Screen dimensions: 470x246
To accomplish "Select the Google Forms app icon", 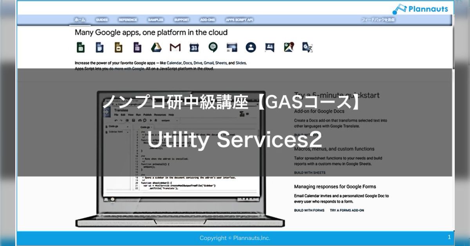I will point(137,47).
